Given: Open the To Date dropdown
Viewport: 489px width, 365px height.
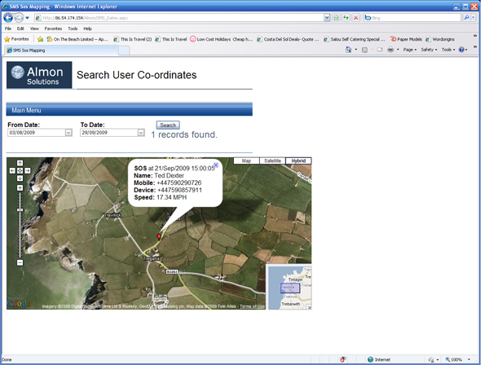Looking at the screenshot, I should 141,133.
